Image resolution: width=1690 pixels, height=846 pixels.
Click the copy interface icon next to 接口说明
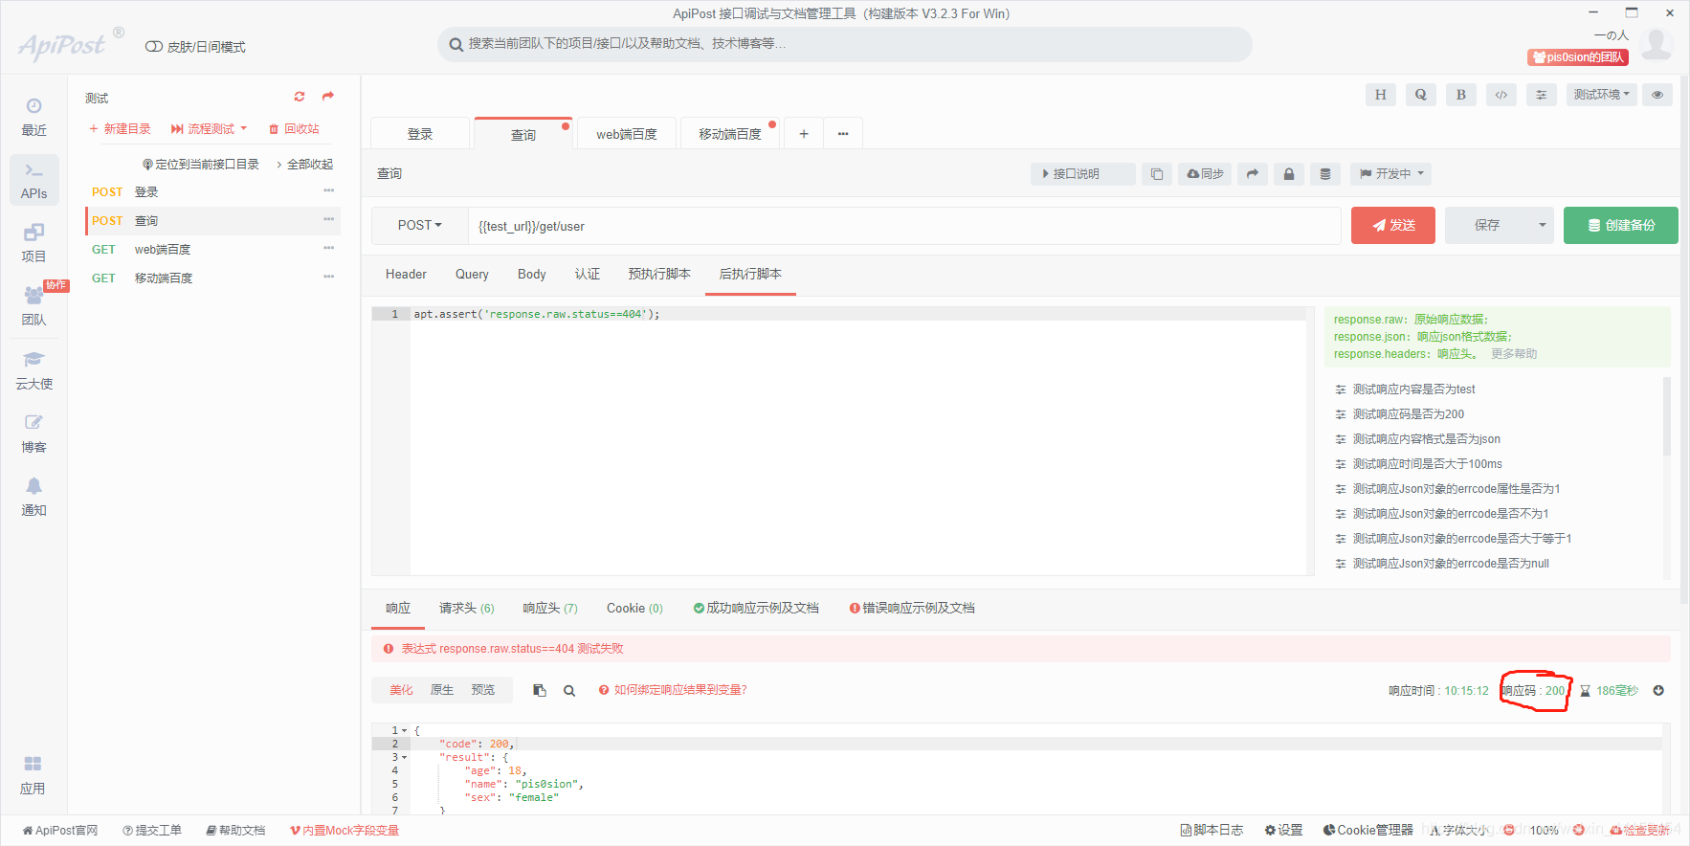click(x=1156, y=174)
